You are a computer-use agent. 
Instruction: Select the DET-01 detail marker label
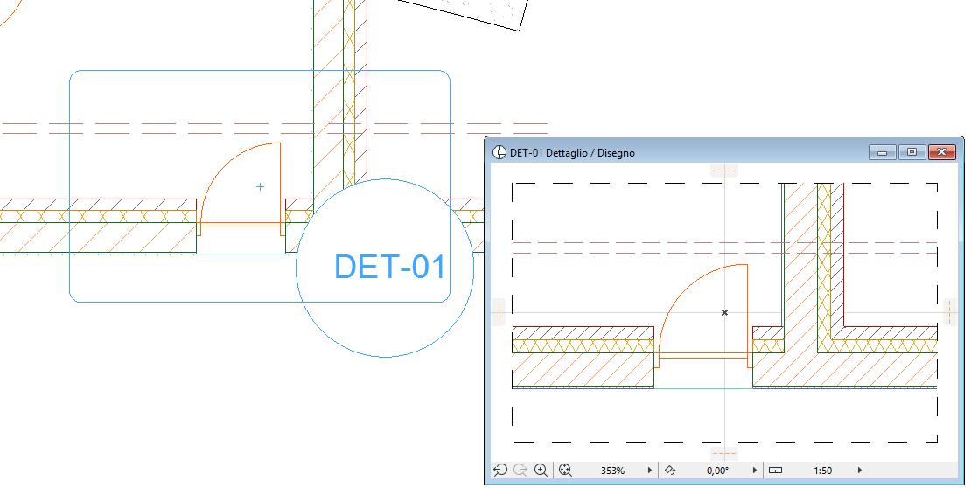pos(389,267)
